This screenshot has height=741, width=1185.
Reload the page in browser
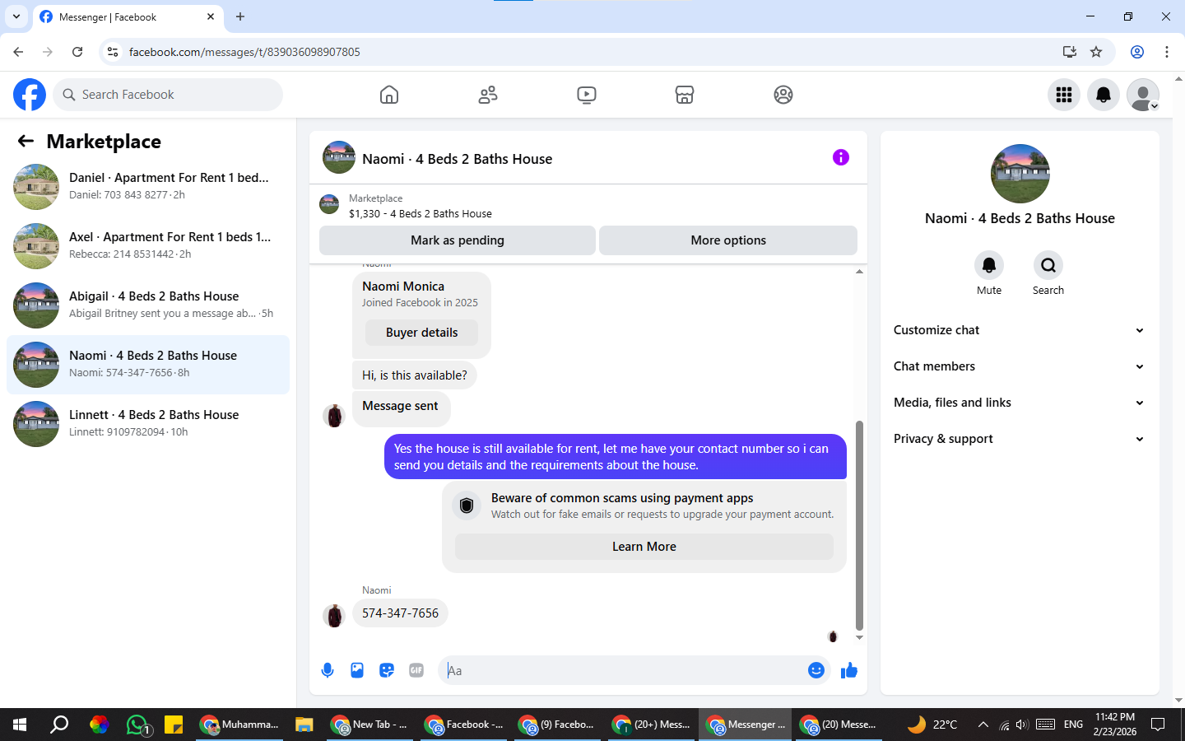click(77, 52)
